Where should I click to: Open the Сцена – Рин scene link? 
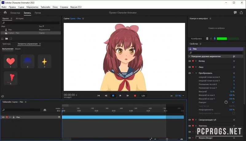pyautogui.click(x=75, y=18)
